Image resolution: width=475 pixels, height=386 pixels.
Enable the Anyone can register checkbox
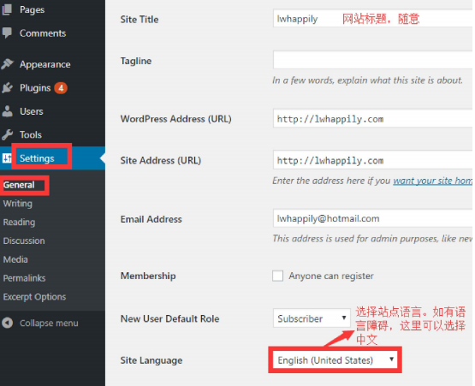pos(277,276)
